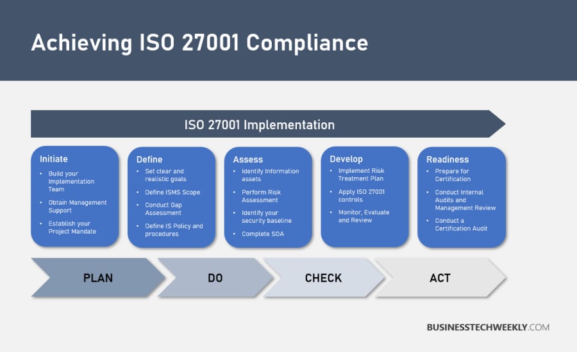Select 'Conduct a Certification Audit' bullet

click(x=461, y=225)
